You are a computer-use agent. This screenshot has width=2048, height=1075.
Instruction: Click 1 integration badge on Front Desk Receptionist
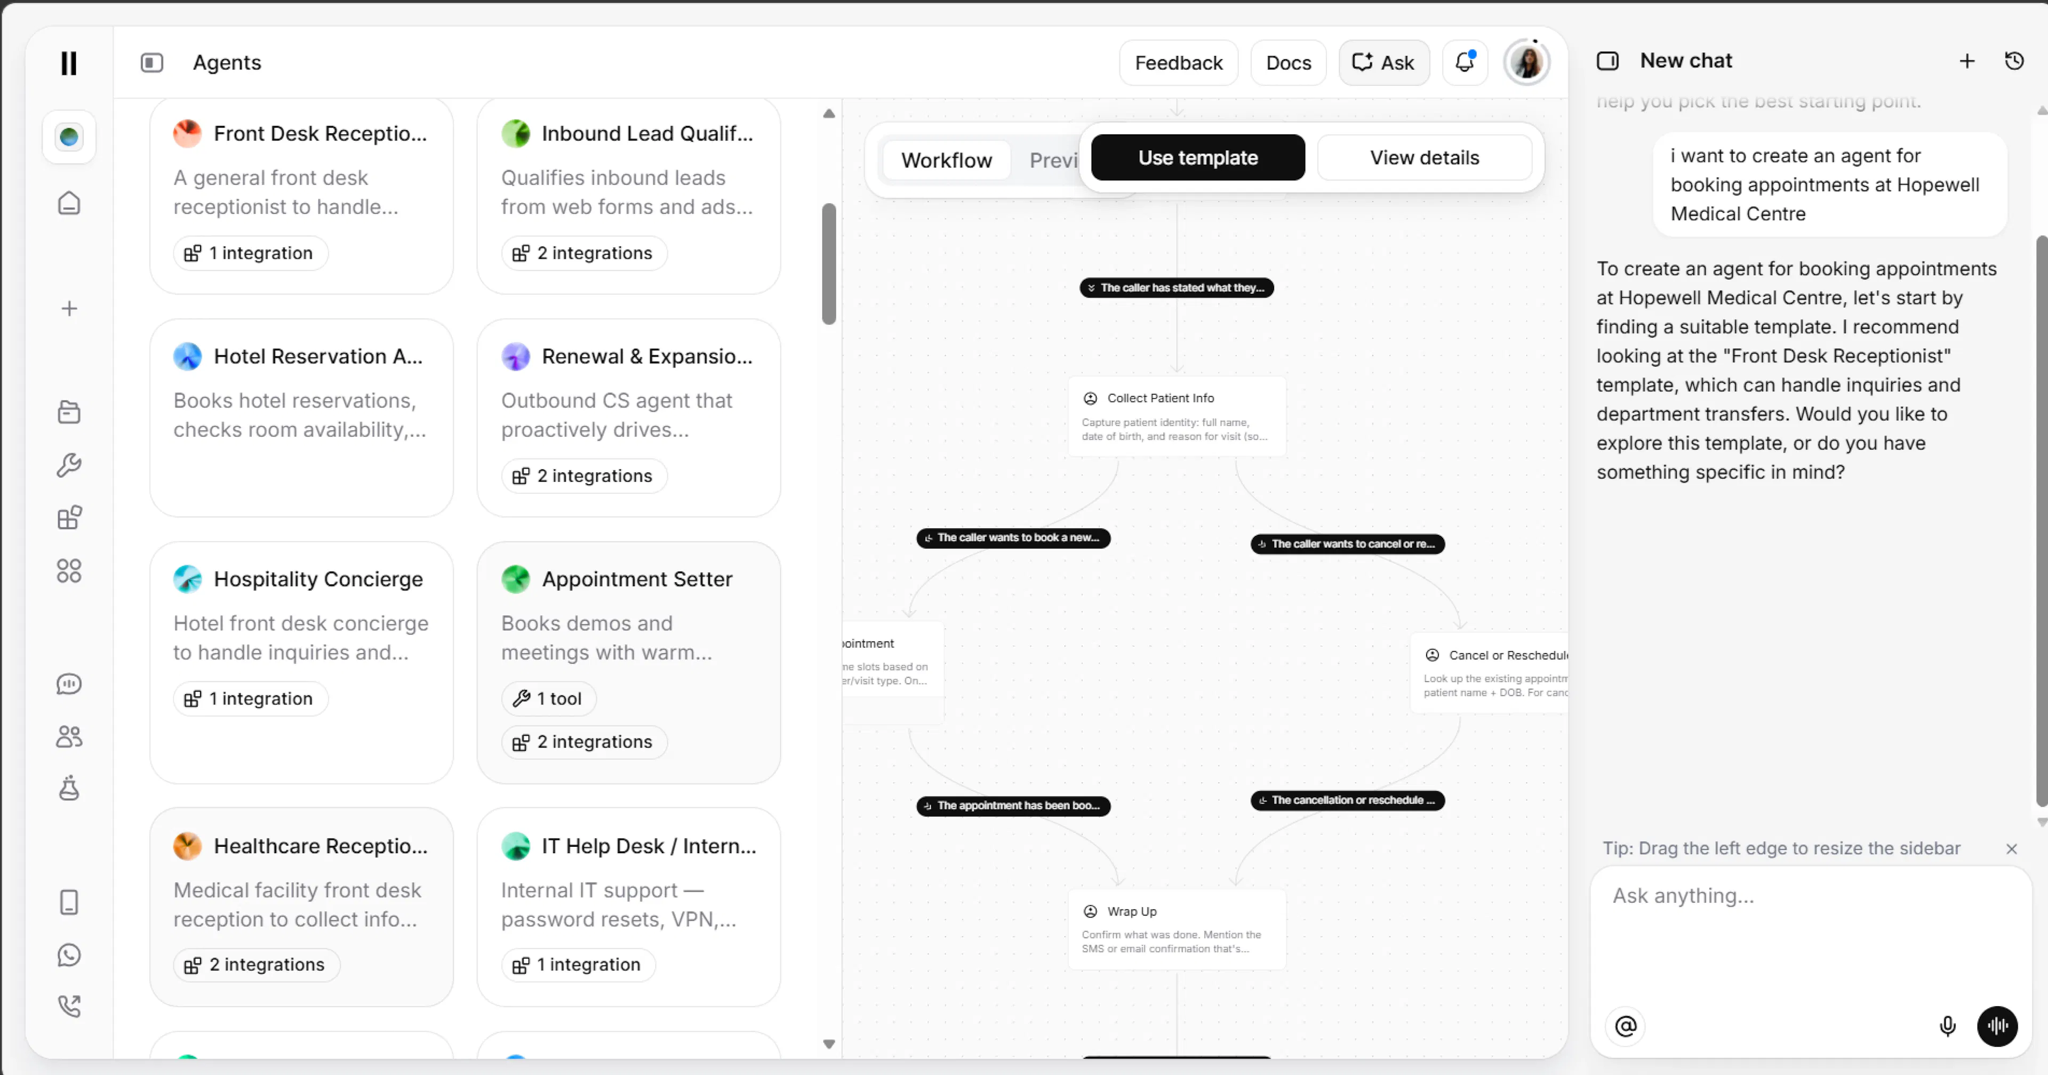click(x=251, y=253)
